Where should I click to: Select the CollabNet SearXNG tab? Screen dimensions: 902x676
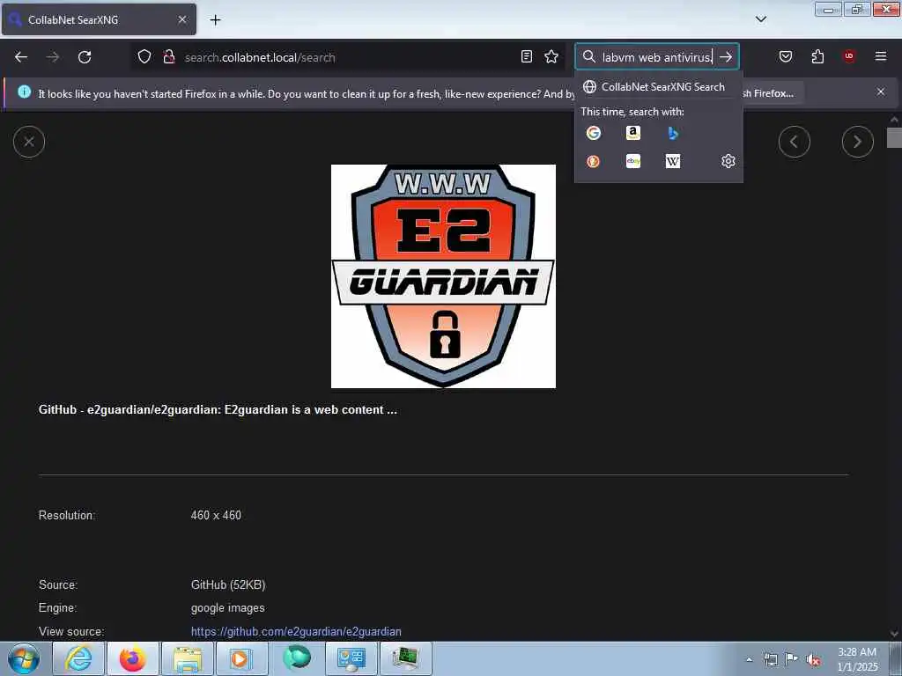(x=99, y=19)
